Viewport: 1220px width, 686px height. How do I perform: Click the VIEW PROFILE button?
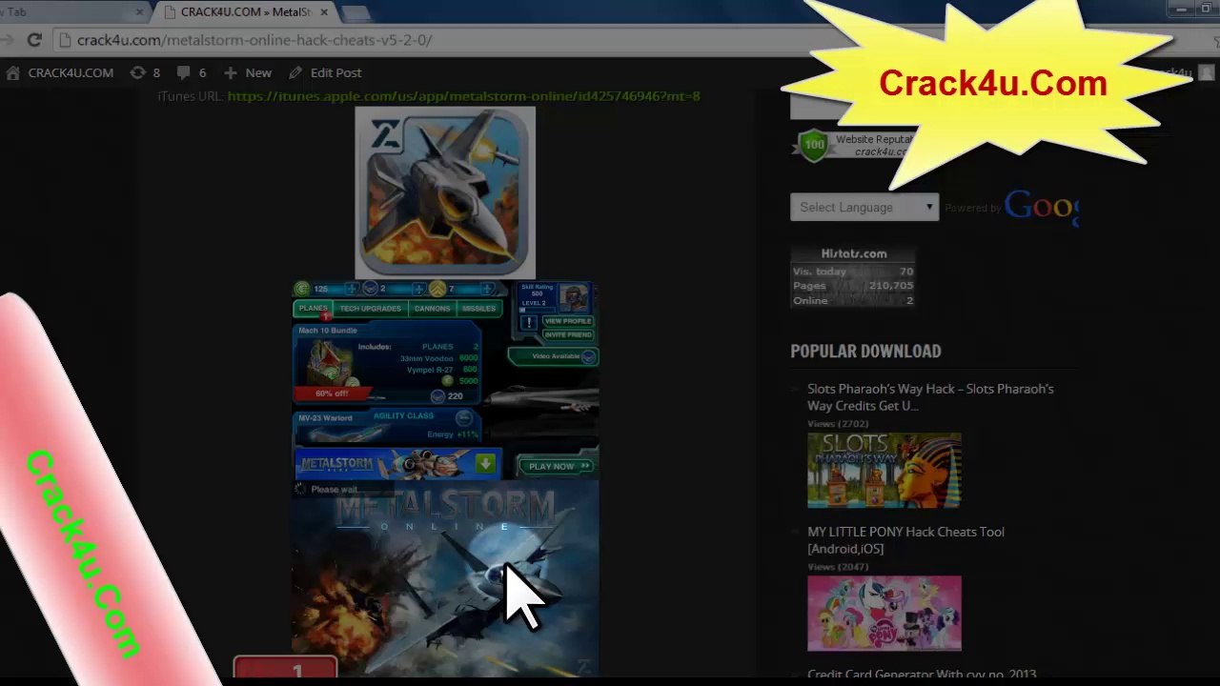point(567,321)
